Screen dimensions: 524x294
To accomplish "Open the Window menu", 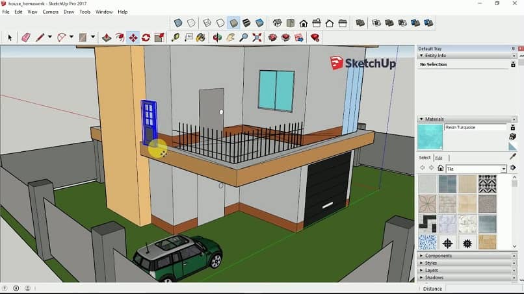I will 104,12.
